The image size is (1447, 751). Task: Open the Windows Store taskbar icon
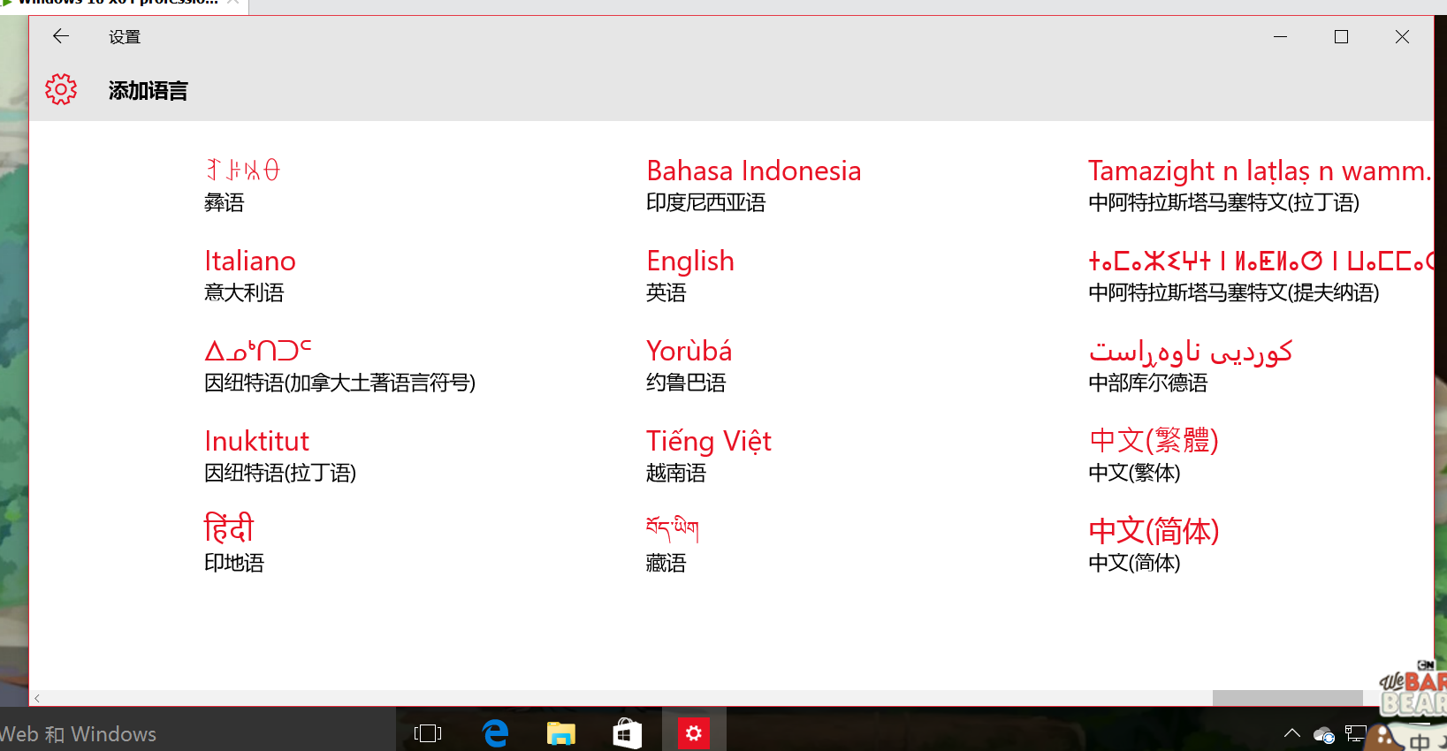click(627, 732)
